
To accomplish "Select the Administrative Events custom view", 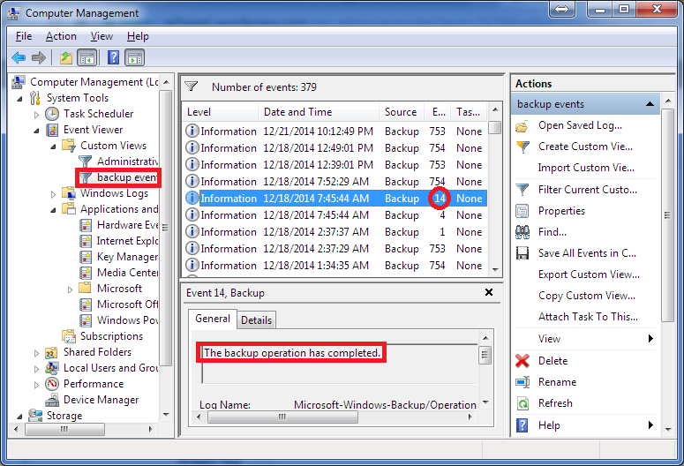I will (x=127, y=162).
